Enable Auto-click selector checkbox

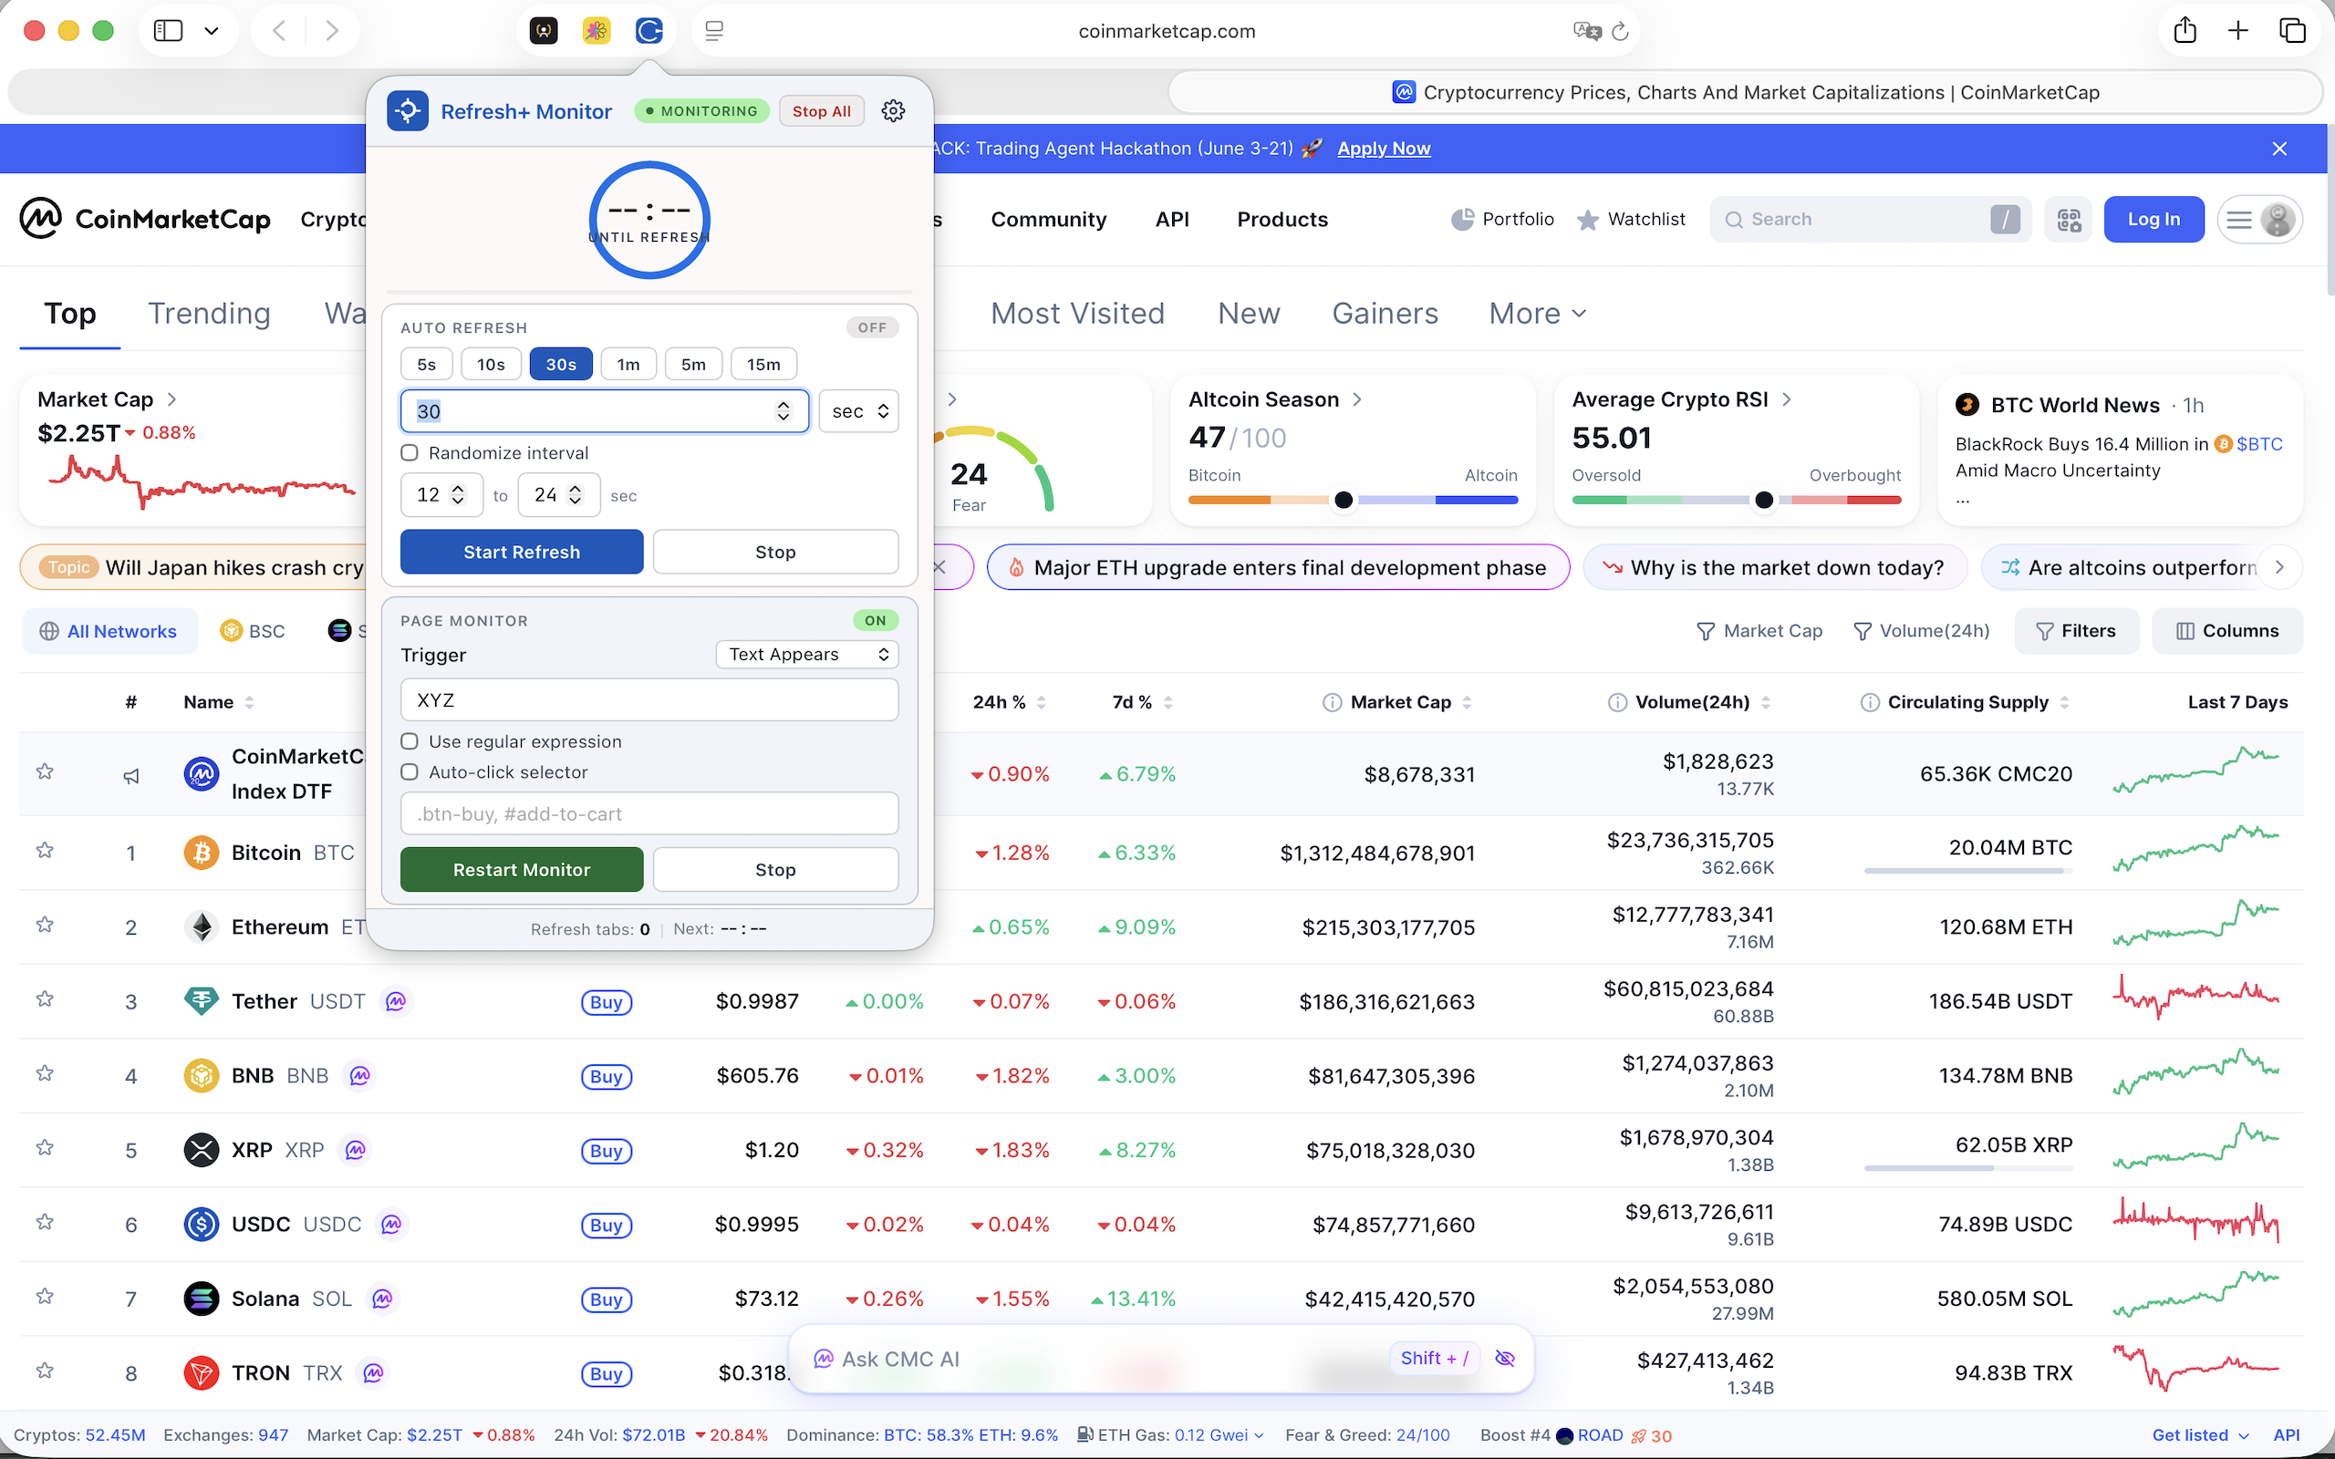(x=410, y=772)
